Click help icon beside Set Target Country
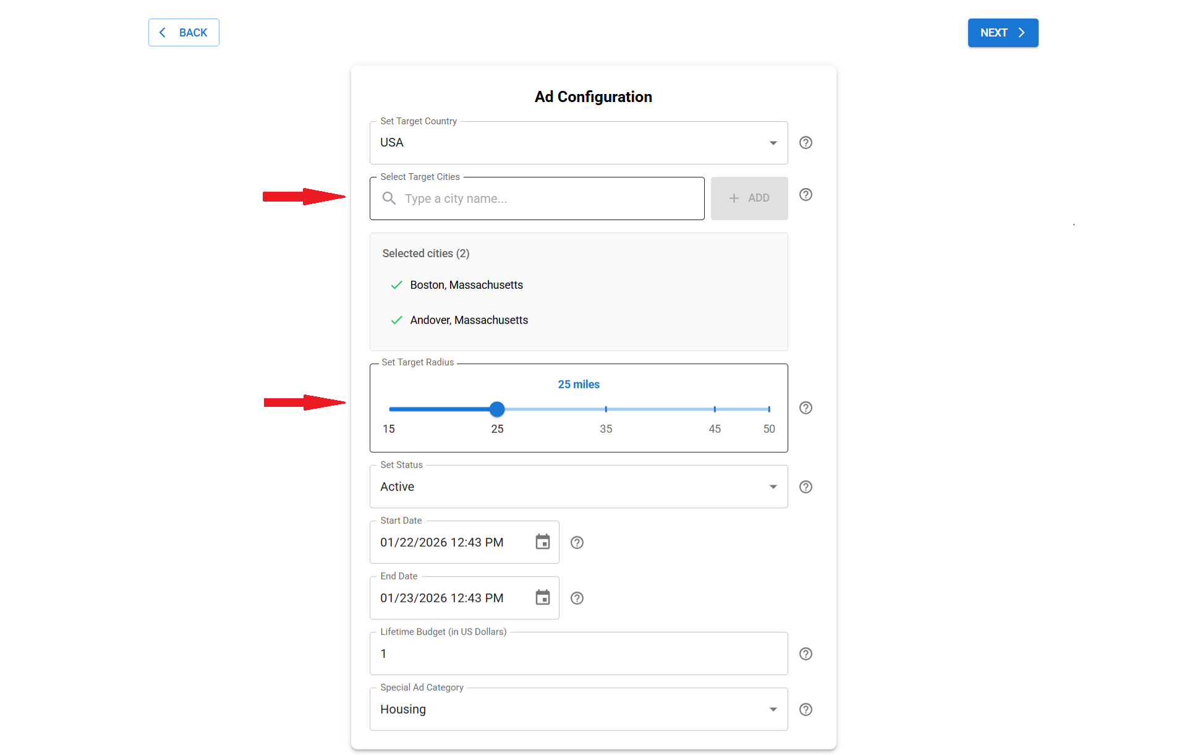Screen dimensions: 1187x755 [x=806, y=143]
